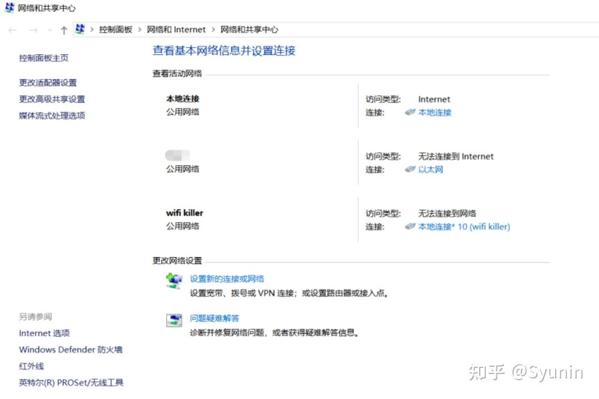The width and height of the screenshot is (599, 399).
Task: Click the adapter icon beside 本地连接* 10
Action: [x=410, y=226]
